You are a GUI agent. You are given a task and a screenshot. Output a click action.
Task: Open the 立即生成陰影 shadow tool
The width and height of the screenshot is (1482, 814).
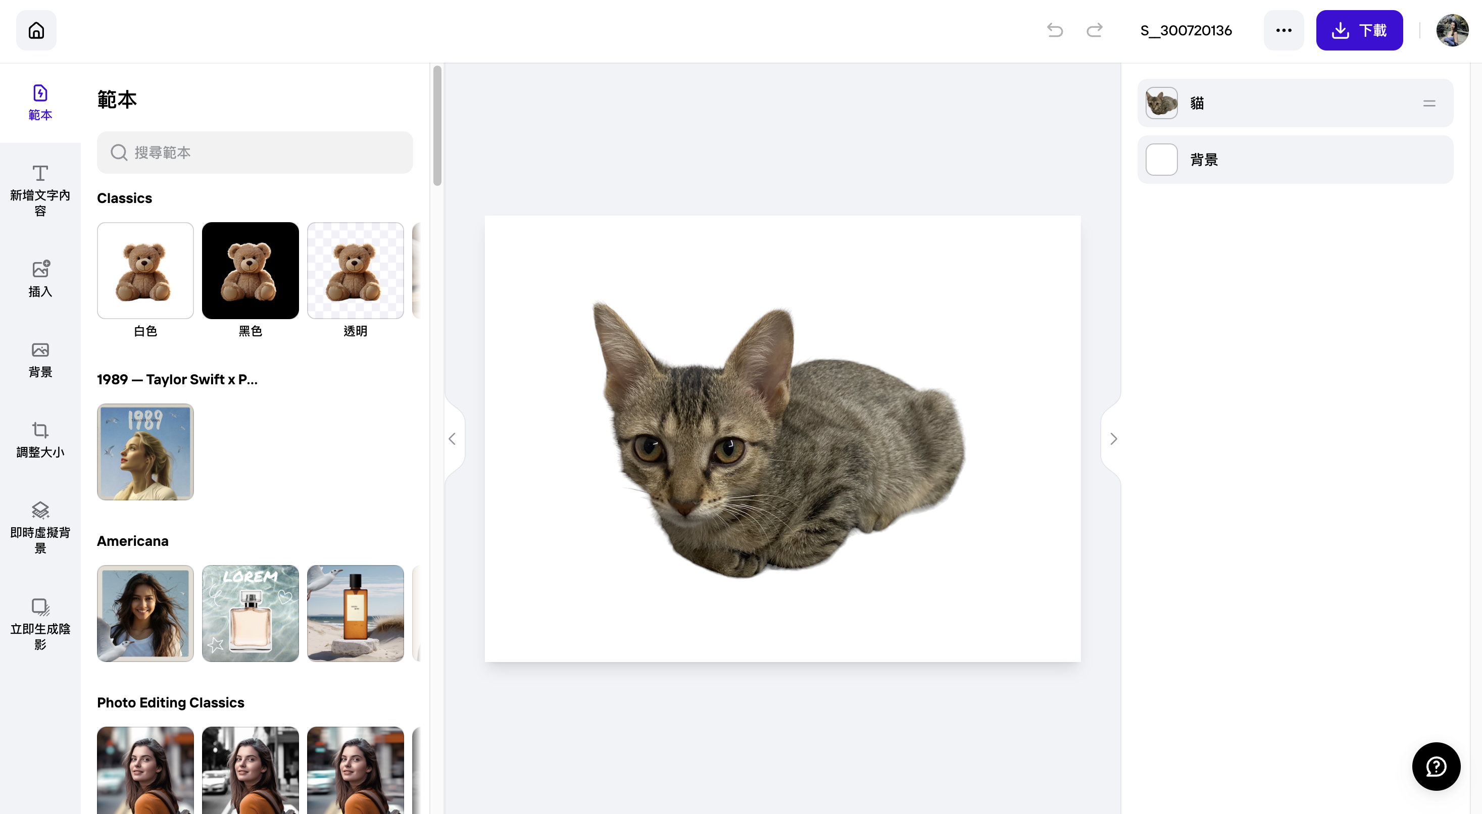[x=40, y=624]
